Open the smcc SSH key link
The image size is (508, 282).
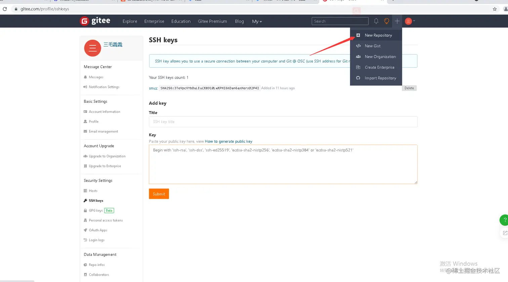153,88
